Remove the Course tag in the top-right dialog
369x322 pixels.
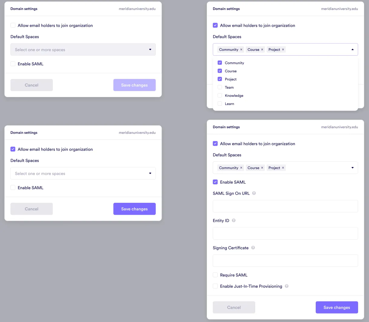pos(262,49)
